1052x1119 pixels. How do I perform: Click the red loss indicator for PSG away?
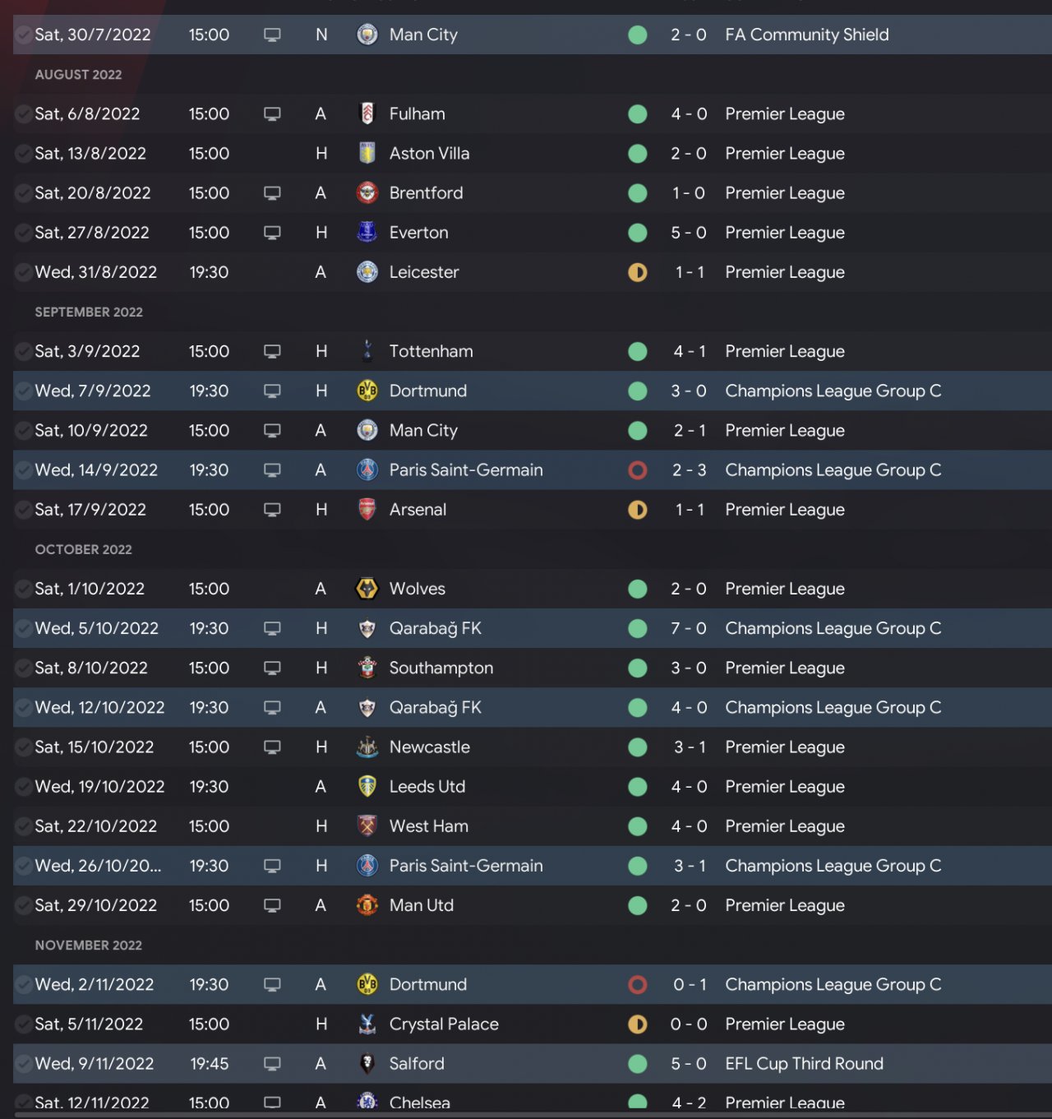637,470
